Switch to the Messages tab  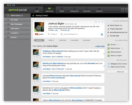(x=49, y=10)
